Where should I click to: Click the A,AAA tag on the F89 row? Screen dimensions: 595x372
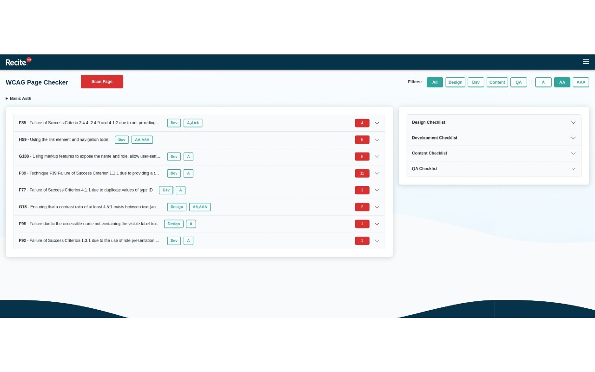[x=193, y=123]
